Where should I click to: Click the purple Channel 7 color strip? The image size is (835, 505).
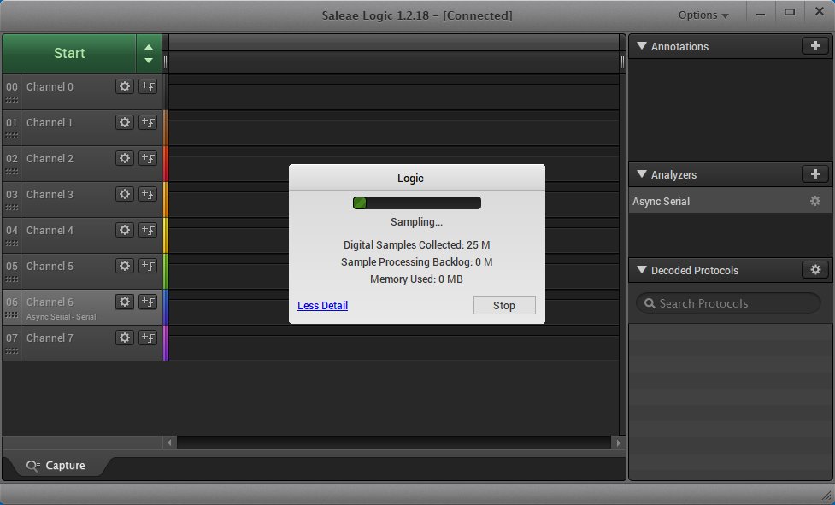(166, 344)
